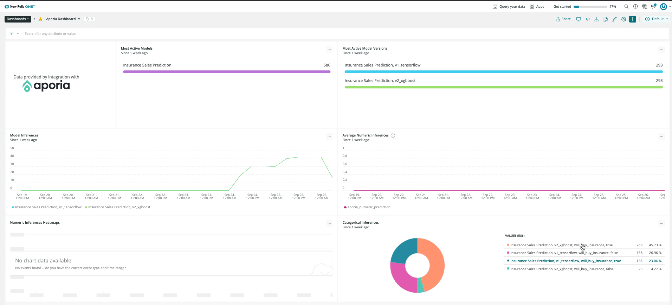Image resolution: width=672 pixels, height=305 pixels.
Task: Duplicate the dashboard with the copy icon
Action: [x=606, y=19]
